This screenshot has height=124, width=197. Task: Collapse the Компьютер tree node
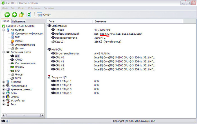point(4,30)
